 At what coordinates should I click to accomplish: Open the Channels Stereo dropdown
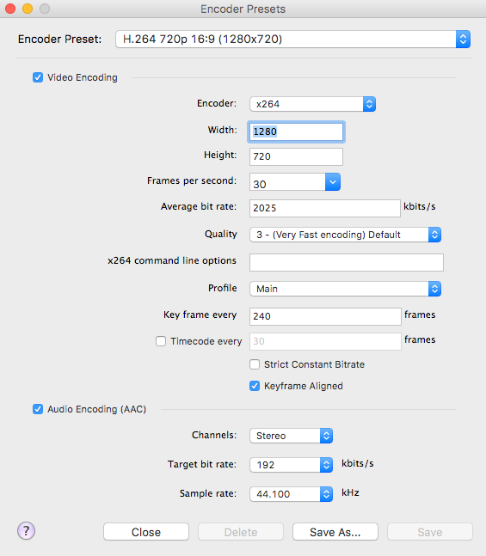(x=291, y=436)
